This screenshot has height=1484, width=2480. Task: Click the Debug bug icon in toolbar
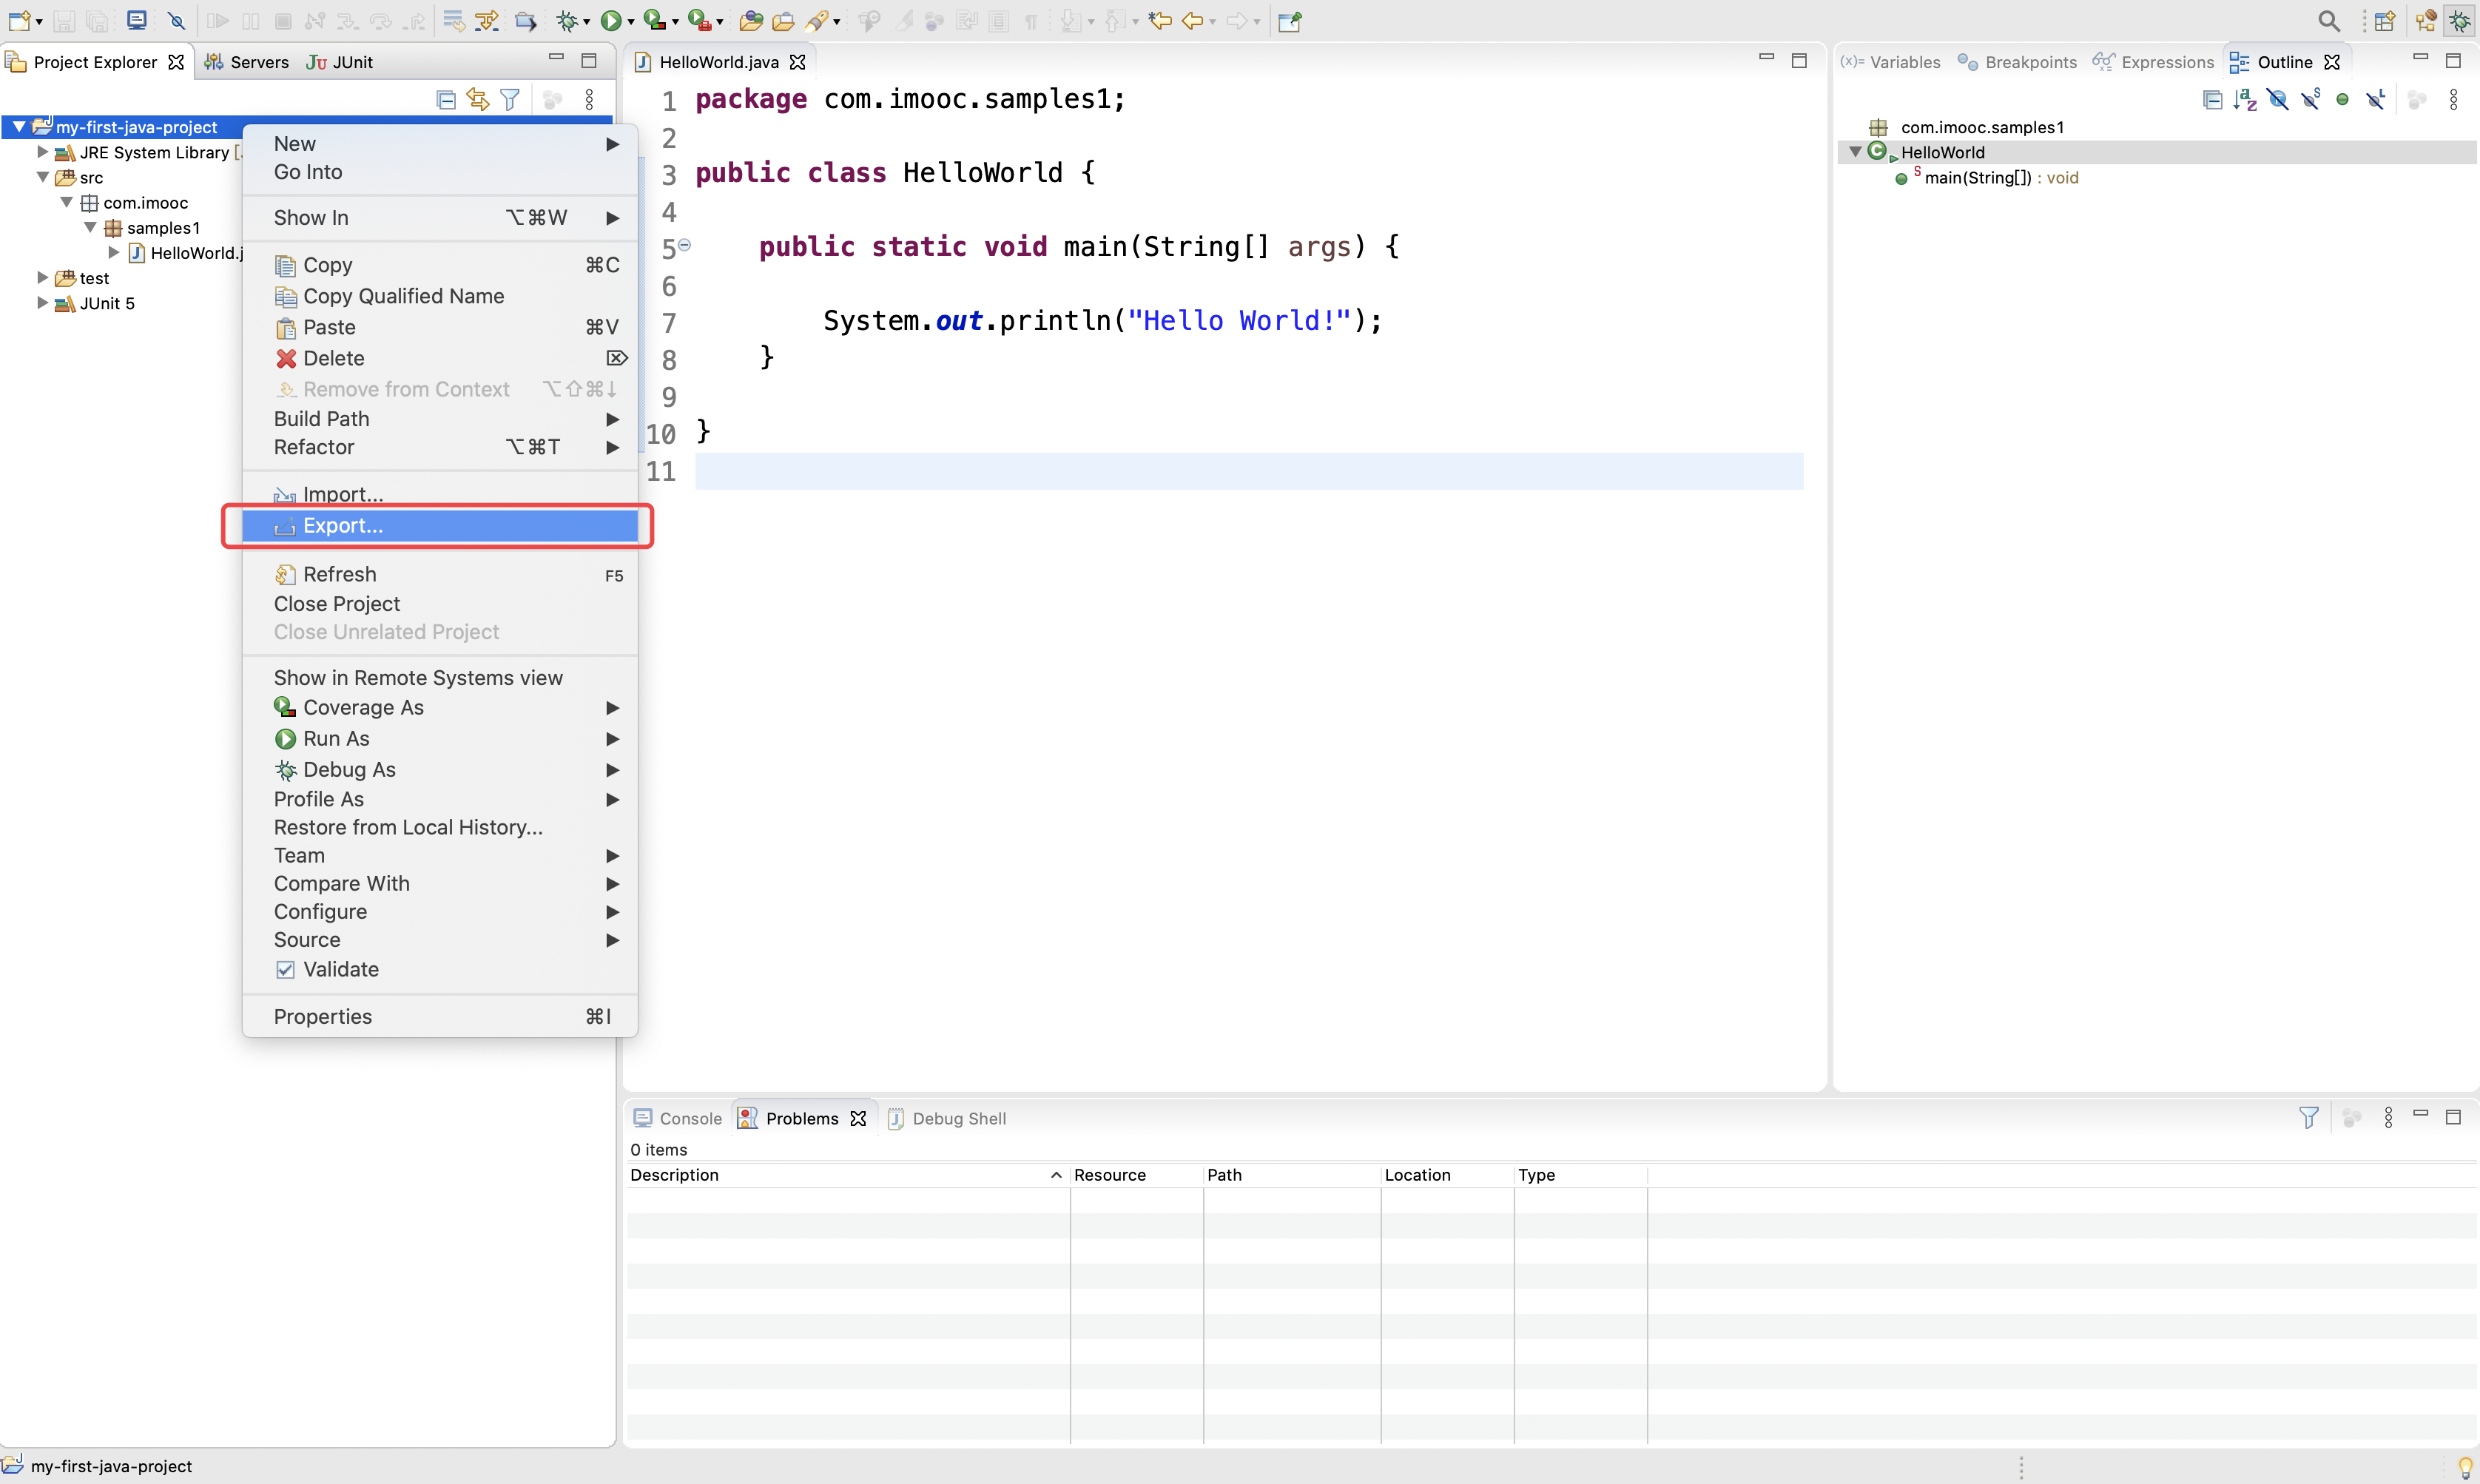[x=567, y=21]
